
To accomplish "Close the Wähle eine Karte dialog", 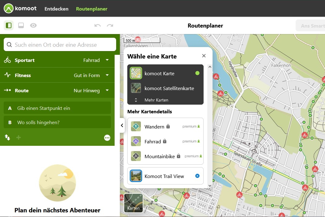I will pos(204,56).
